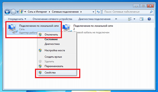The image size is (158, 92).
Task: Expand the view options dropdown arrow
Action: tap(134, 19)
